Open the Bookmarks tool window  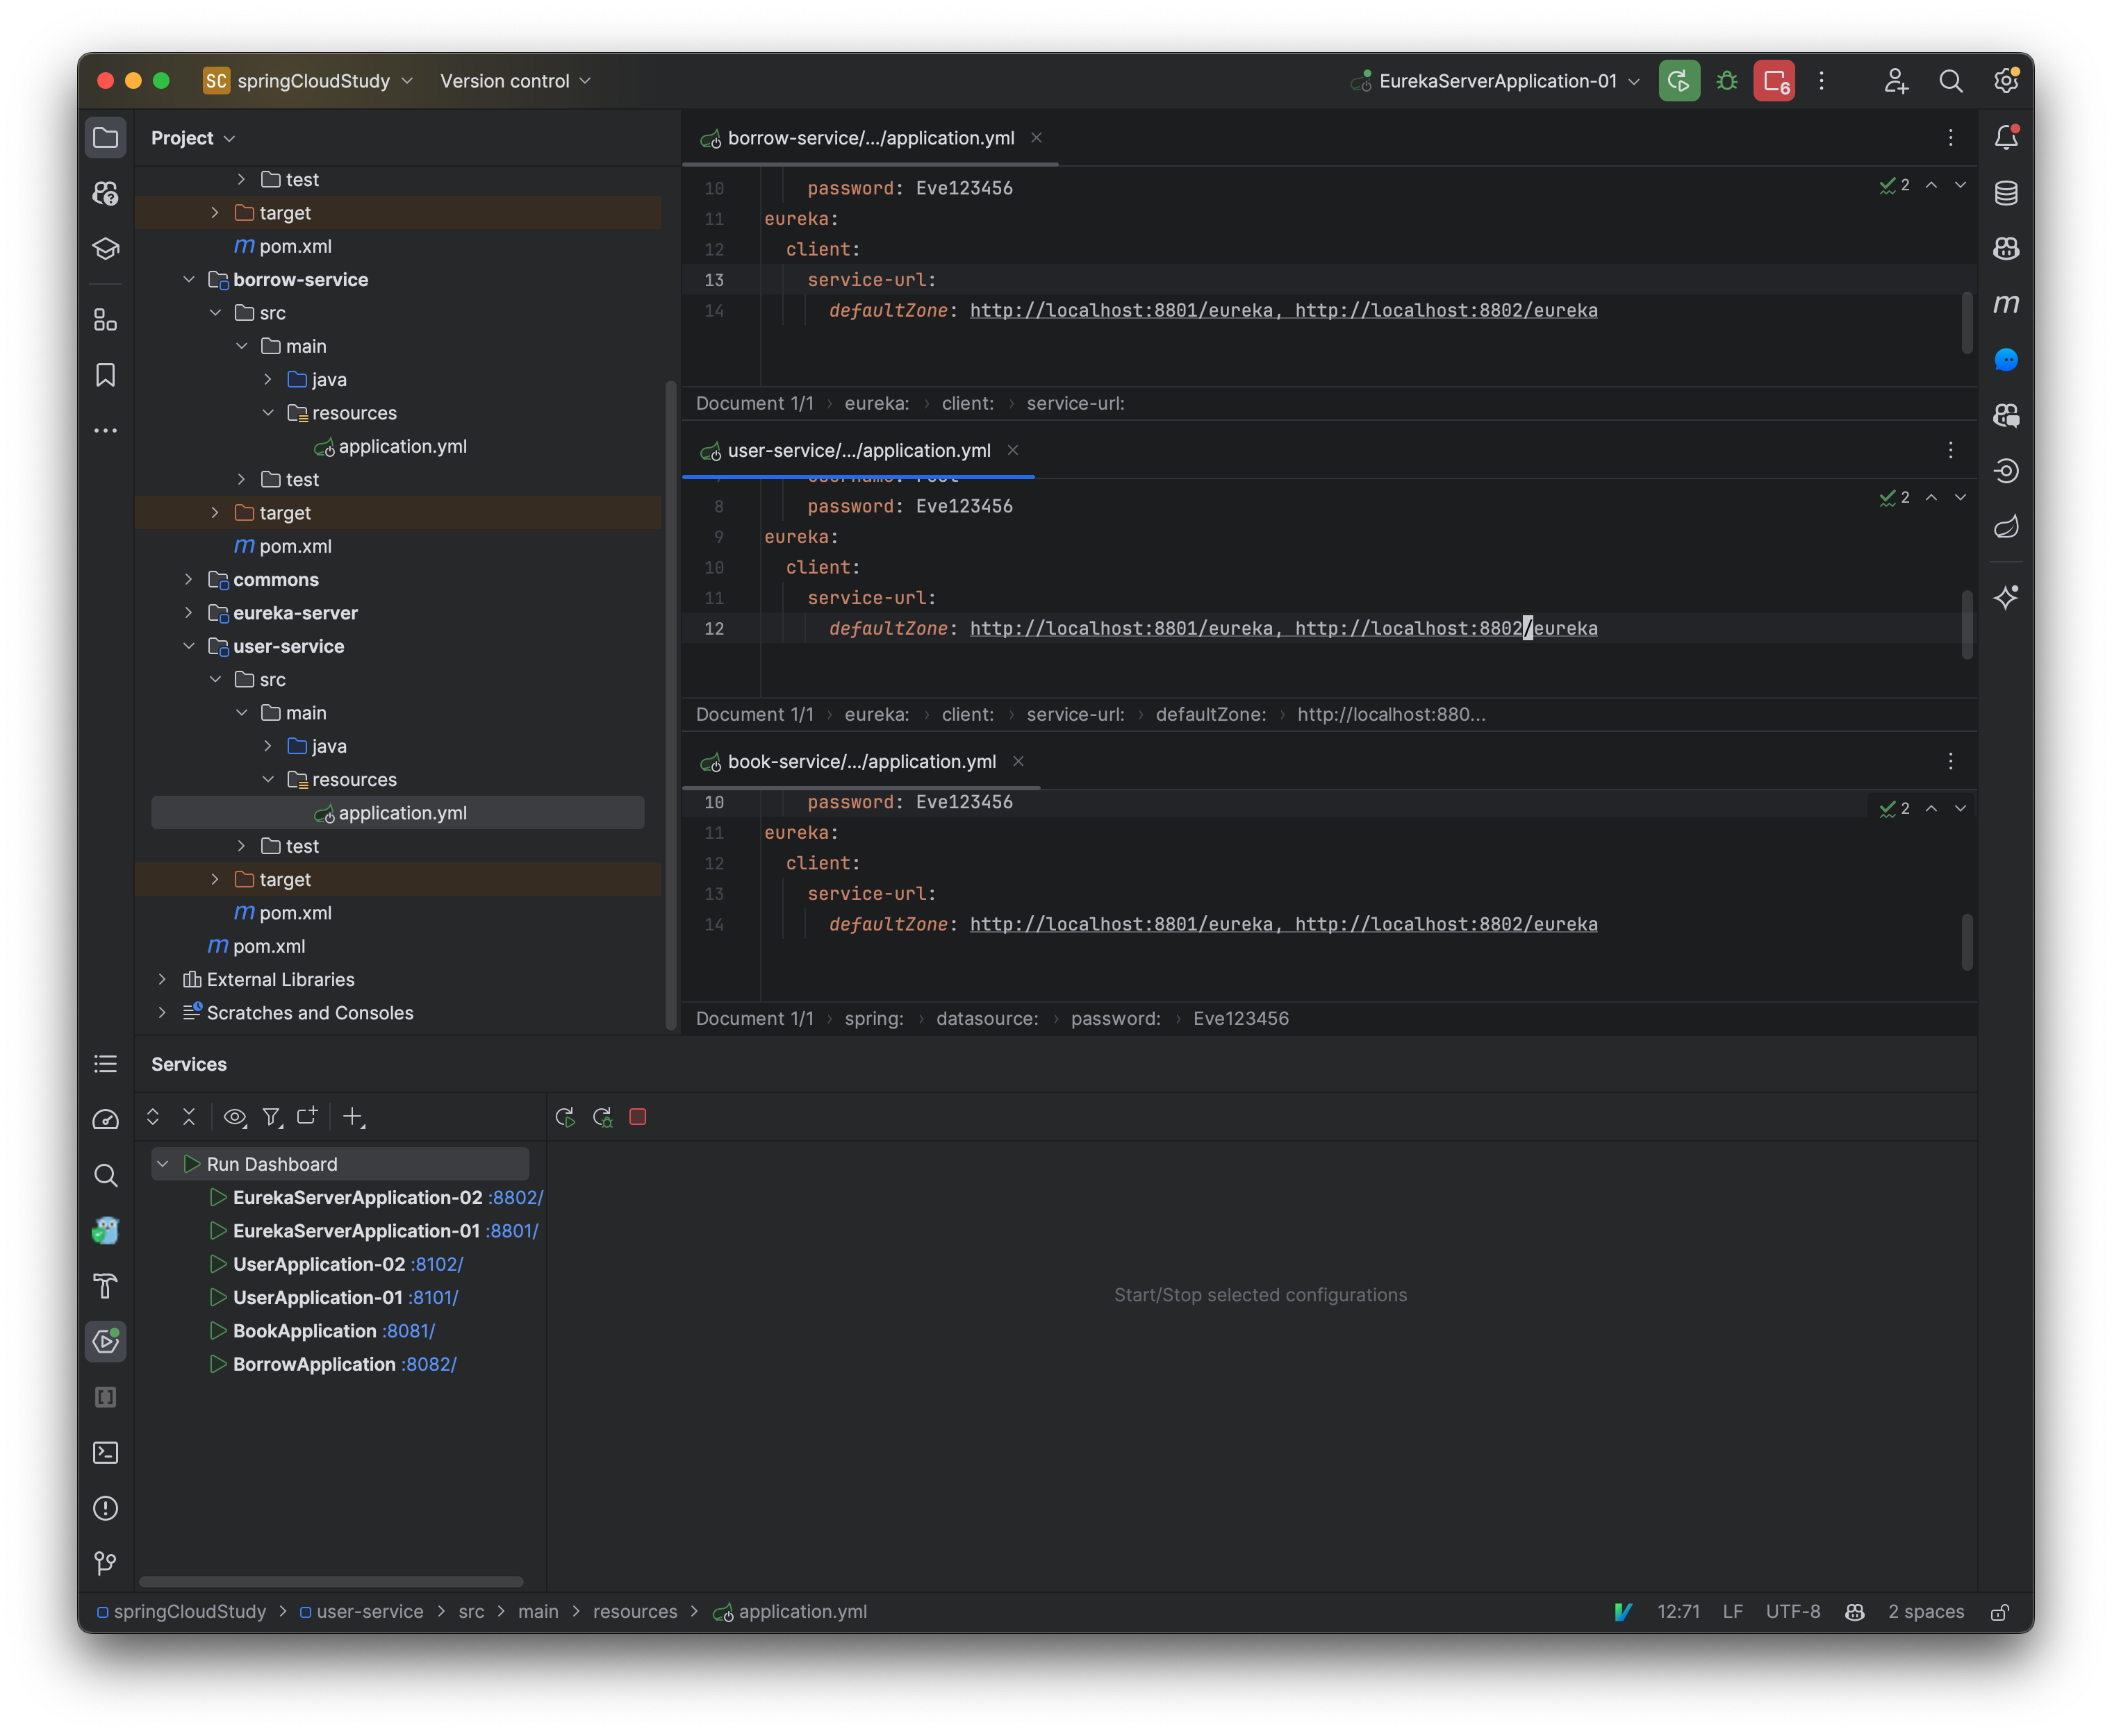coord(105,375)
